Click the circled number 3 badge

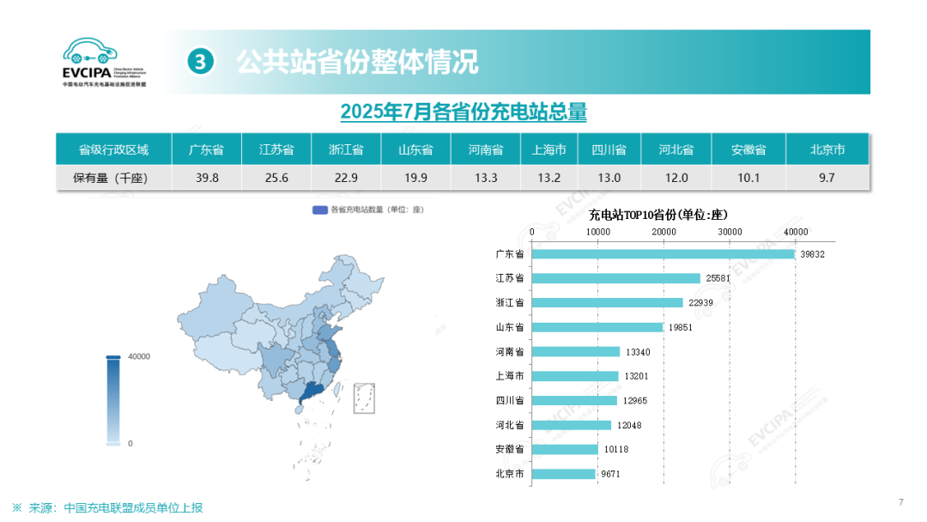tap(199, 62)
